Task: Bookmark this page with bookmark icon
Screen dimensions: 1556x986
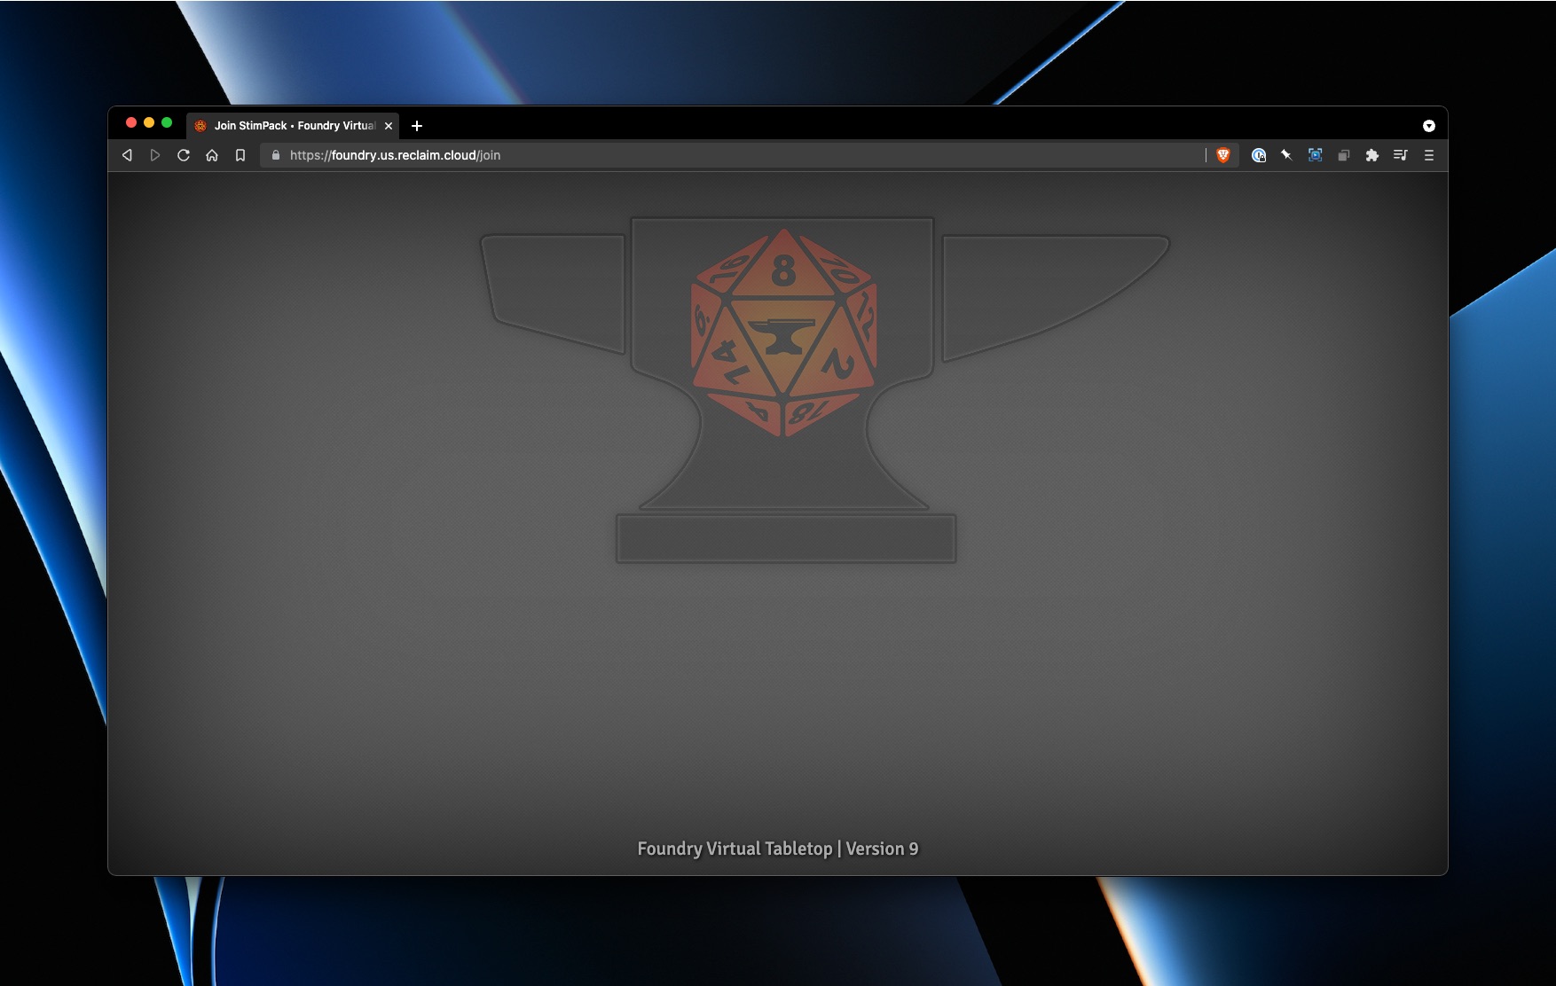Action: coord(240,155)
